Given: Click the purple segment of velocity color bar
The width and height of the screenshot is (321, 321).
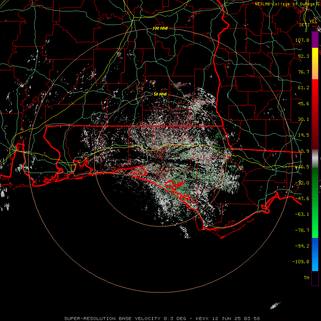Looking at the screenshot, I should pyautogui.click(x=315, y=40).
